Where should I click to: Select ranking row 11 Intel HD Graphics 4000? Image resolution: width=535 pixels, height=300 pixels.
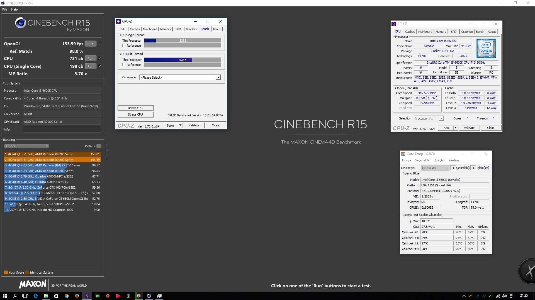tap(52, 210)
